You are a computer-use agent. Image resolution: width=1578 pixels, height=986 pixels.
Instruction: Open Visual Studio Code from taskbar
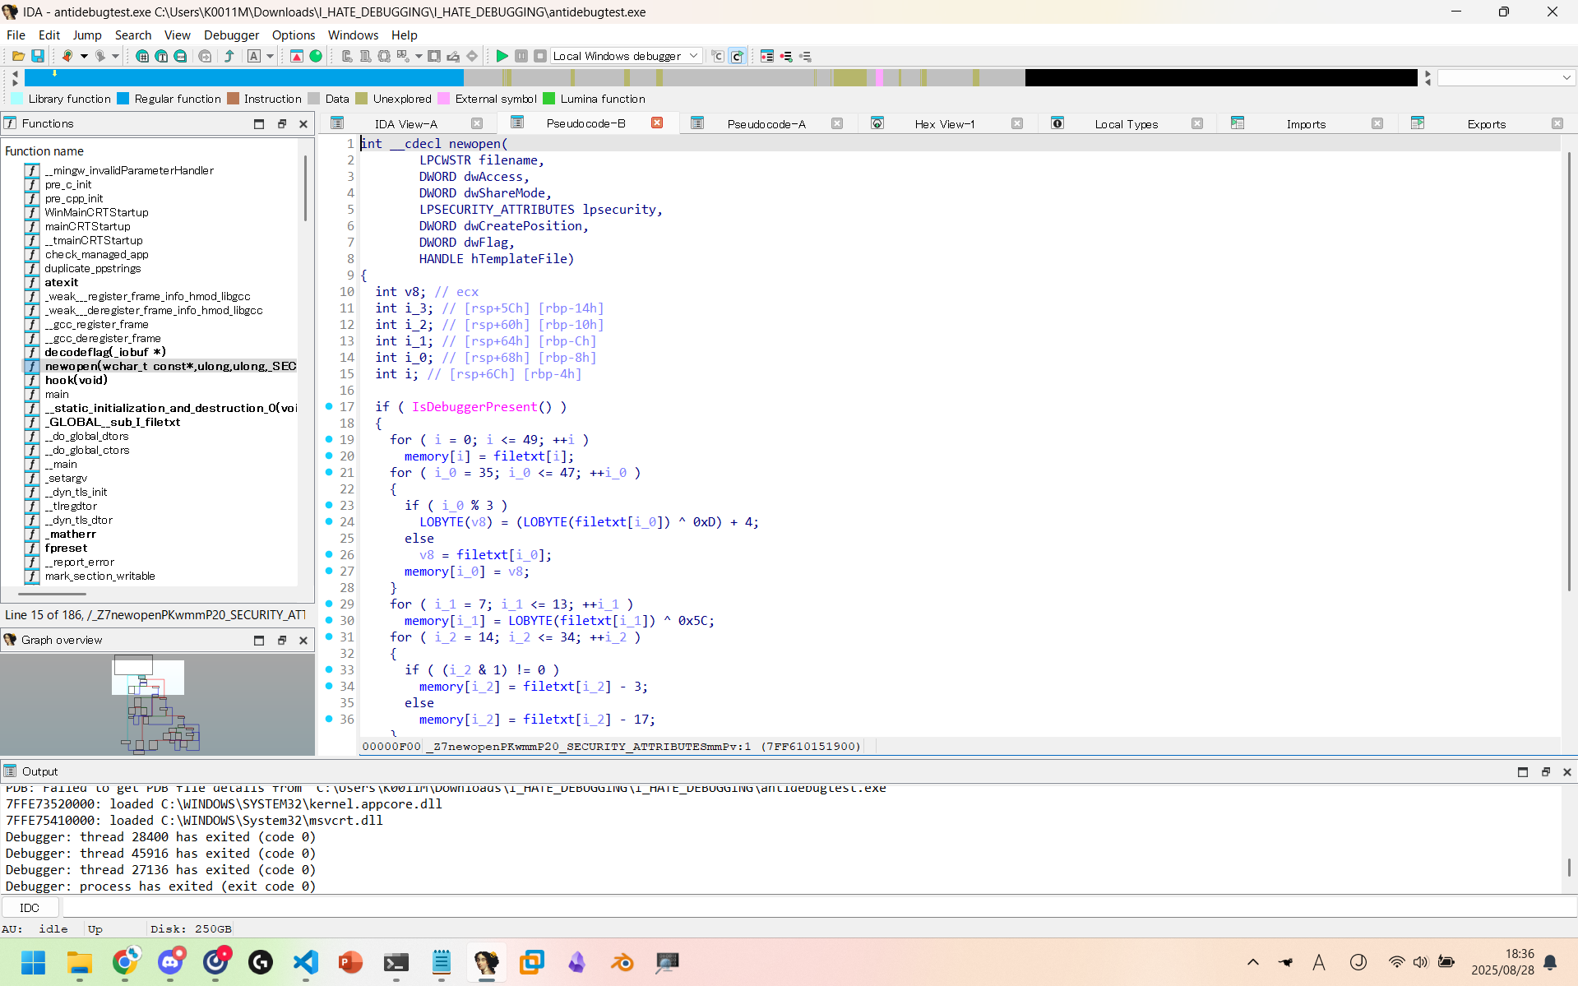point(306,961)
